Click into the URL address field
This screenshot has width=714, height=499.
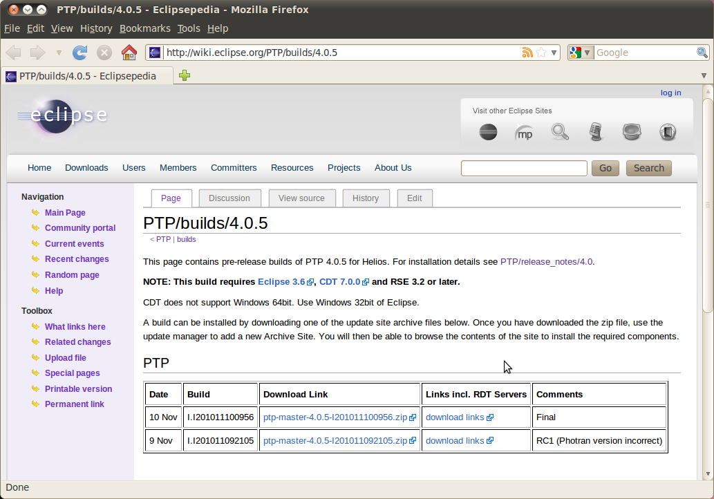pos(341,53)
